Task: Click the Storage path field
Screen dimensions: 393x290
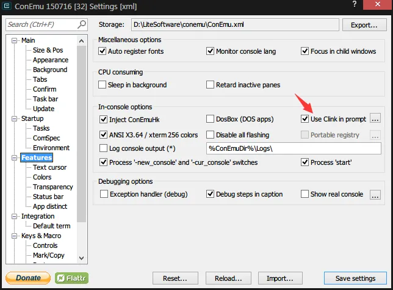Action: click(235, 24)
